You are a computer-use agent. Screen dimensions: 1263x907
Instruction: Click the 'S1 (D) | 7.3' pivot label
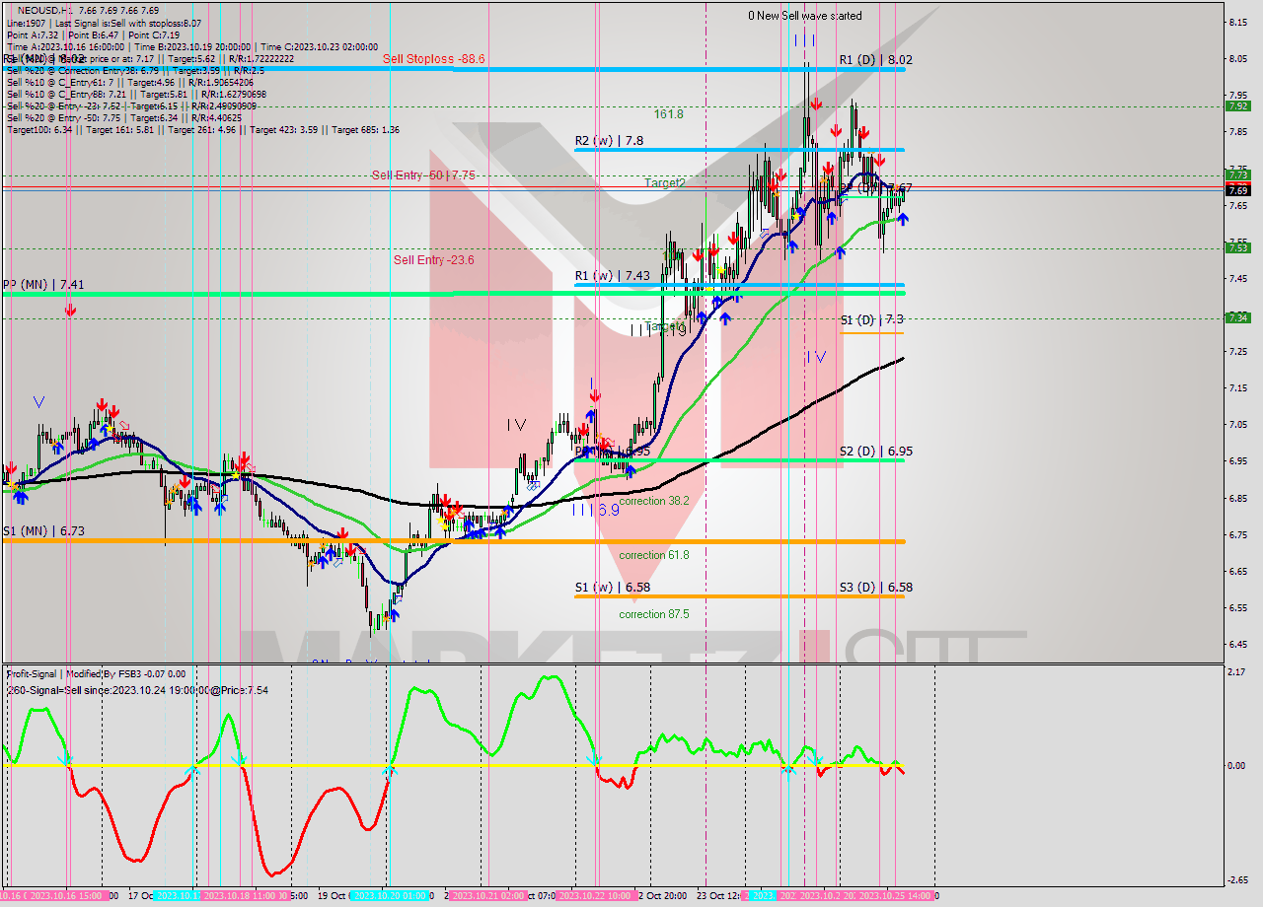[871, 319]
